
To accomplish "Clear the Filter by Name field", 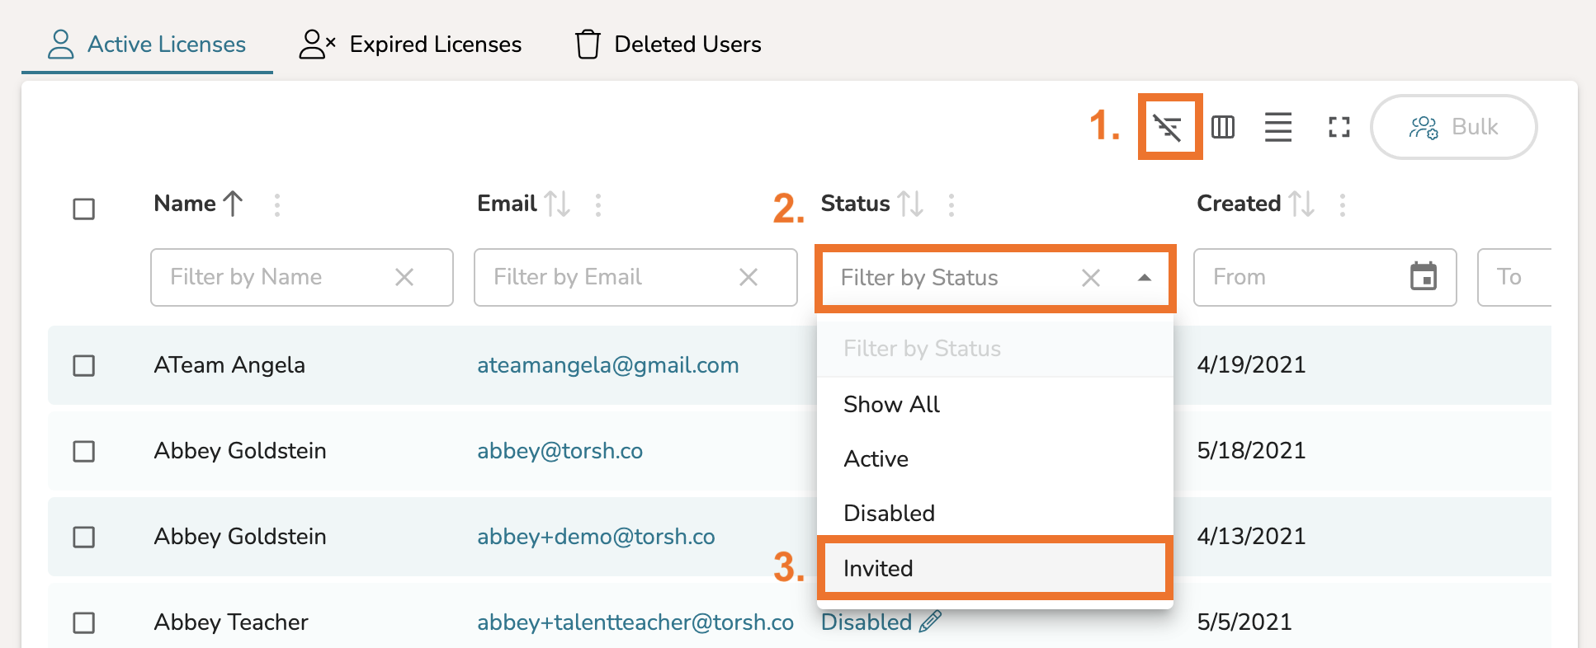I will click(x=404, y=277).
